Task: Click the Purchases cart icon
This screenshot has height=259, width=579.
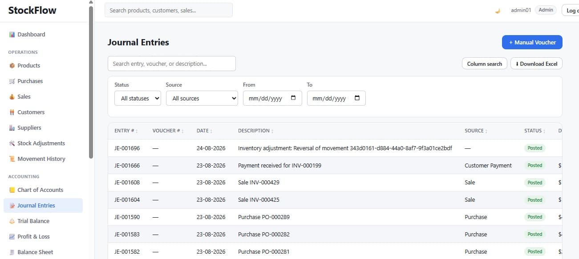Action: pos(12,81)
